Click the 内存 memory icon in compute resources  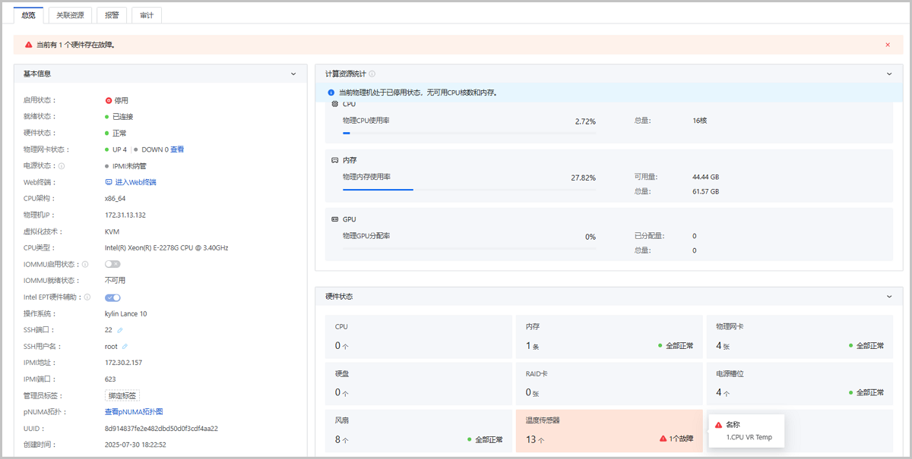click(x=335, y=161)
